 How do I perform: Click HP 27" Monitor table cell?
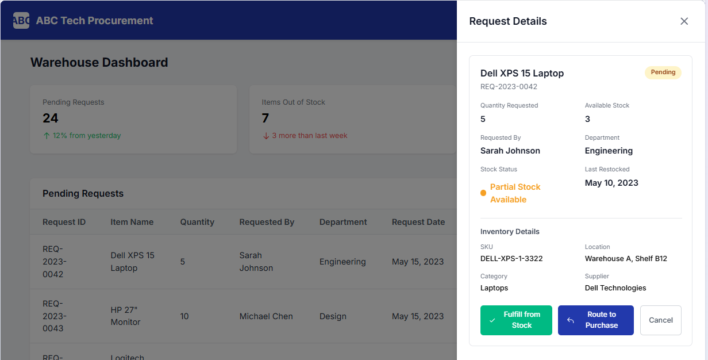pyautogui.click(x=125, y=316)
